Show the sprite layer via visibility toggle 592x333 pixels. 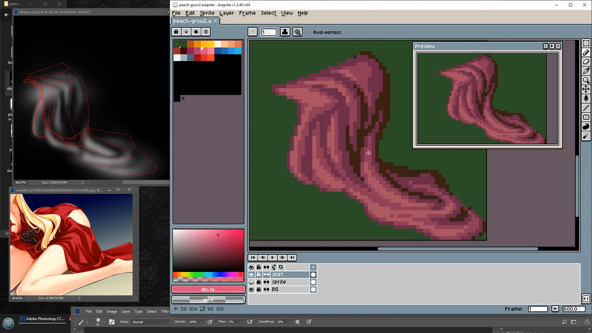(252, 282)
